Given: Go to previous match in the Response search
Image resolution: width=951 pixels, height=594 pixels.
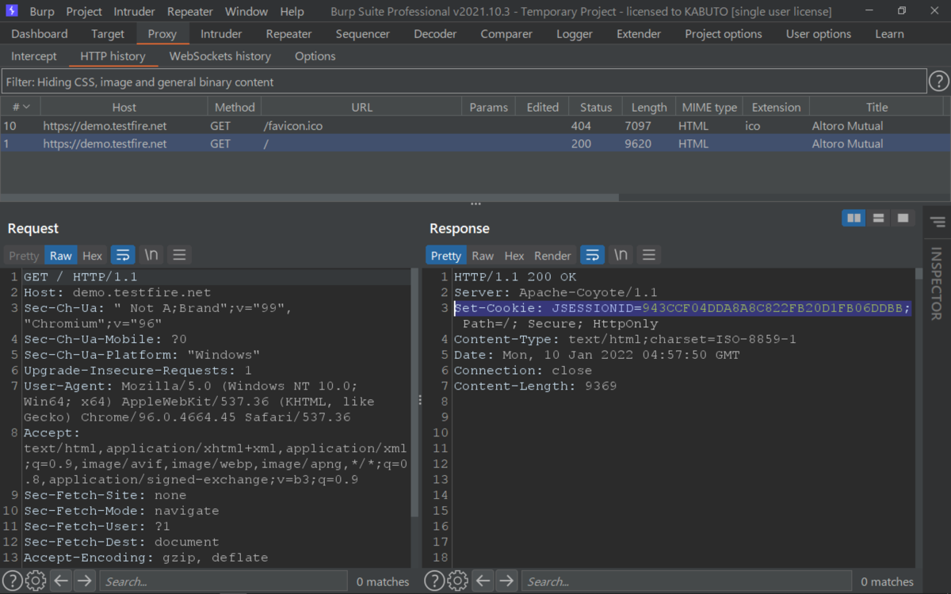Looking at the screenshot, I should [484, 581].
